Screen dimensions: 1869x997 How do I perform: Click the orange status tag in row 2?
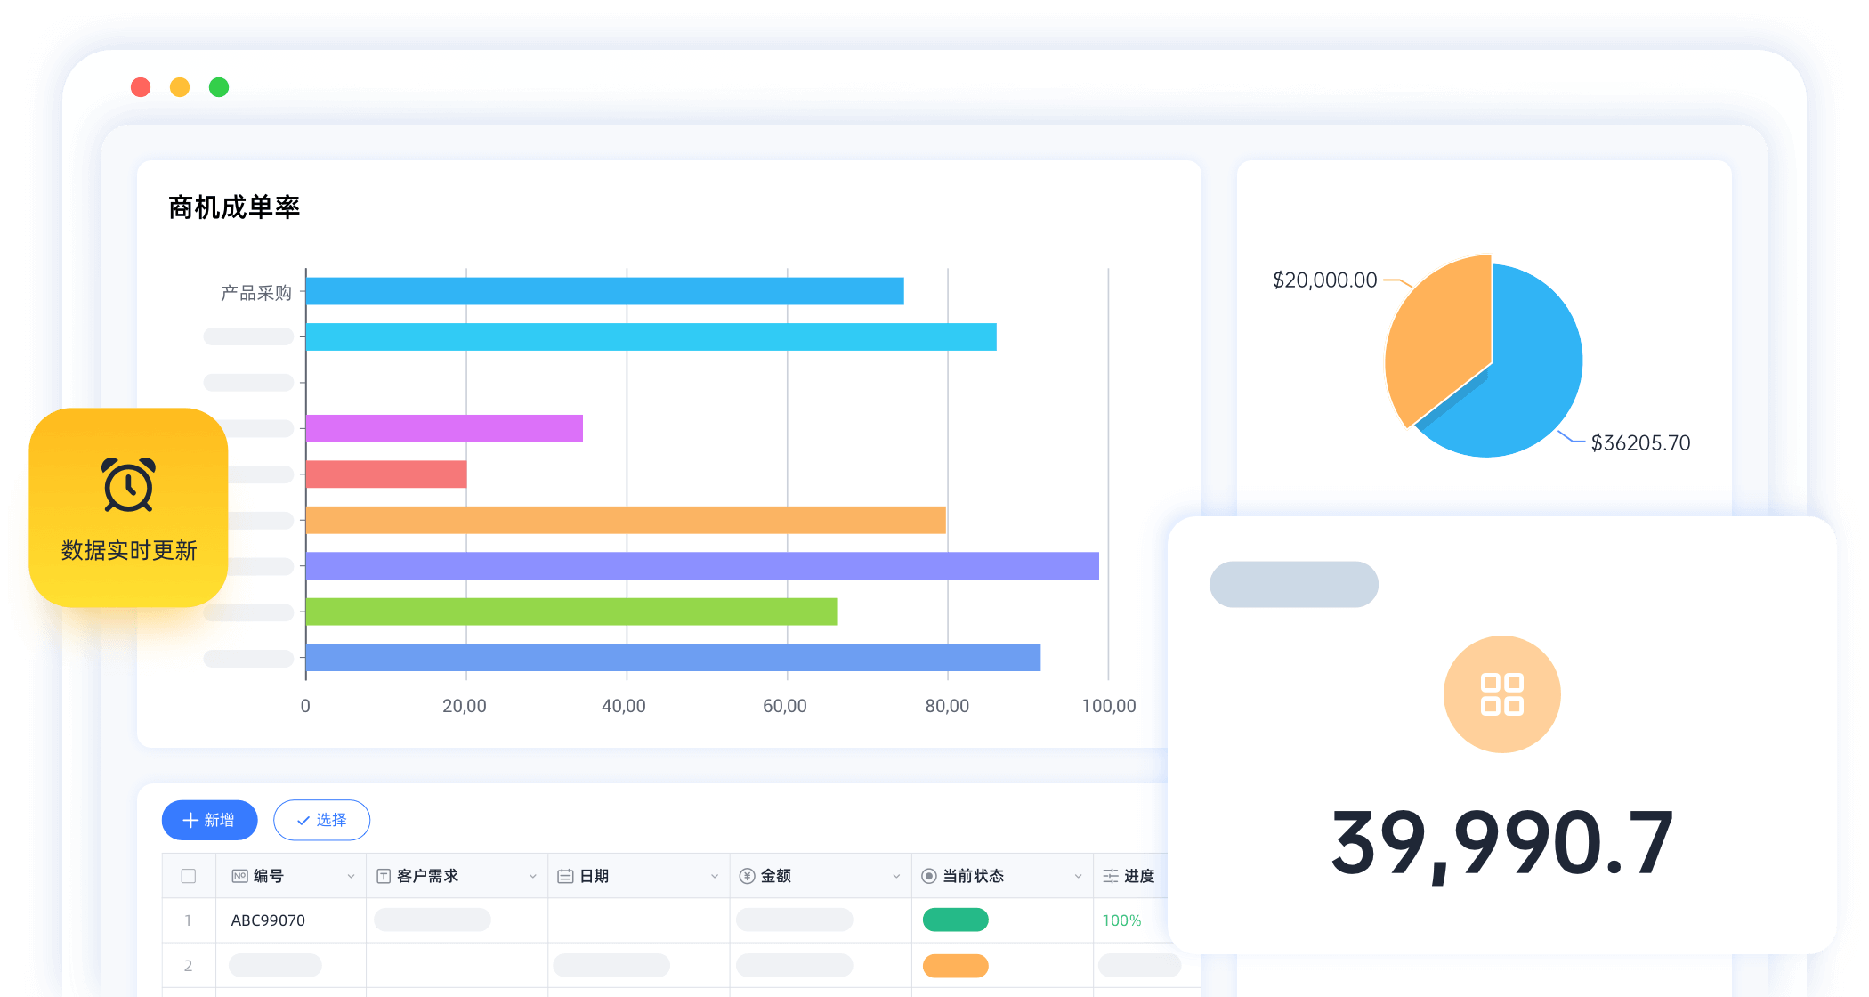955,966
